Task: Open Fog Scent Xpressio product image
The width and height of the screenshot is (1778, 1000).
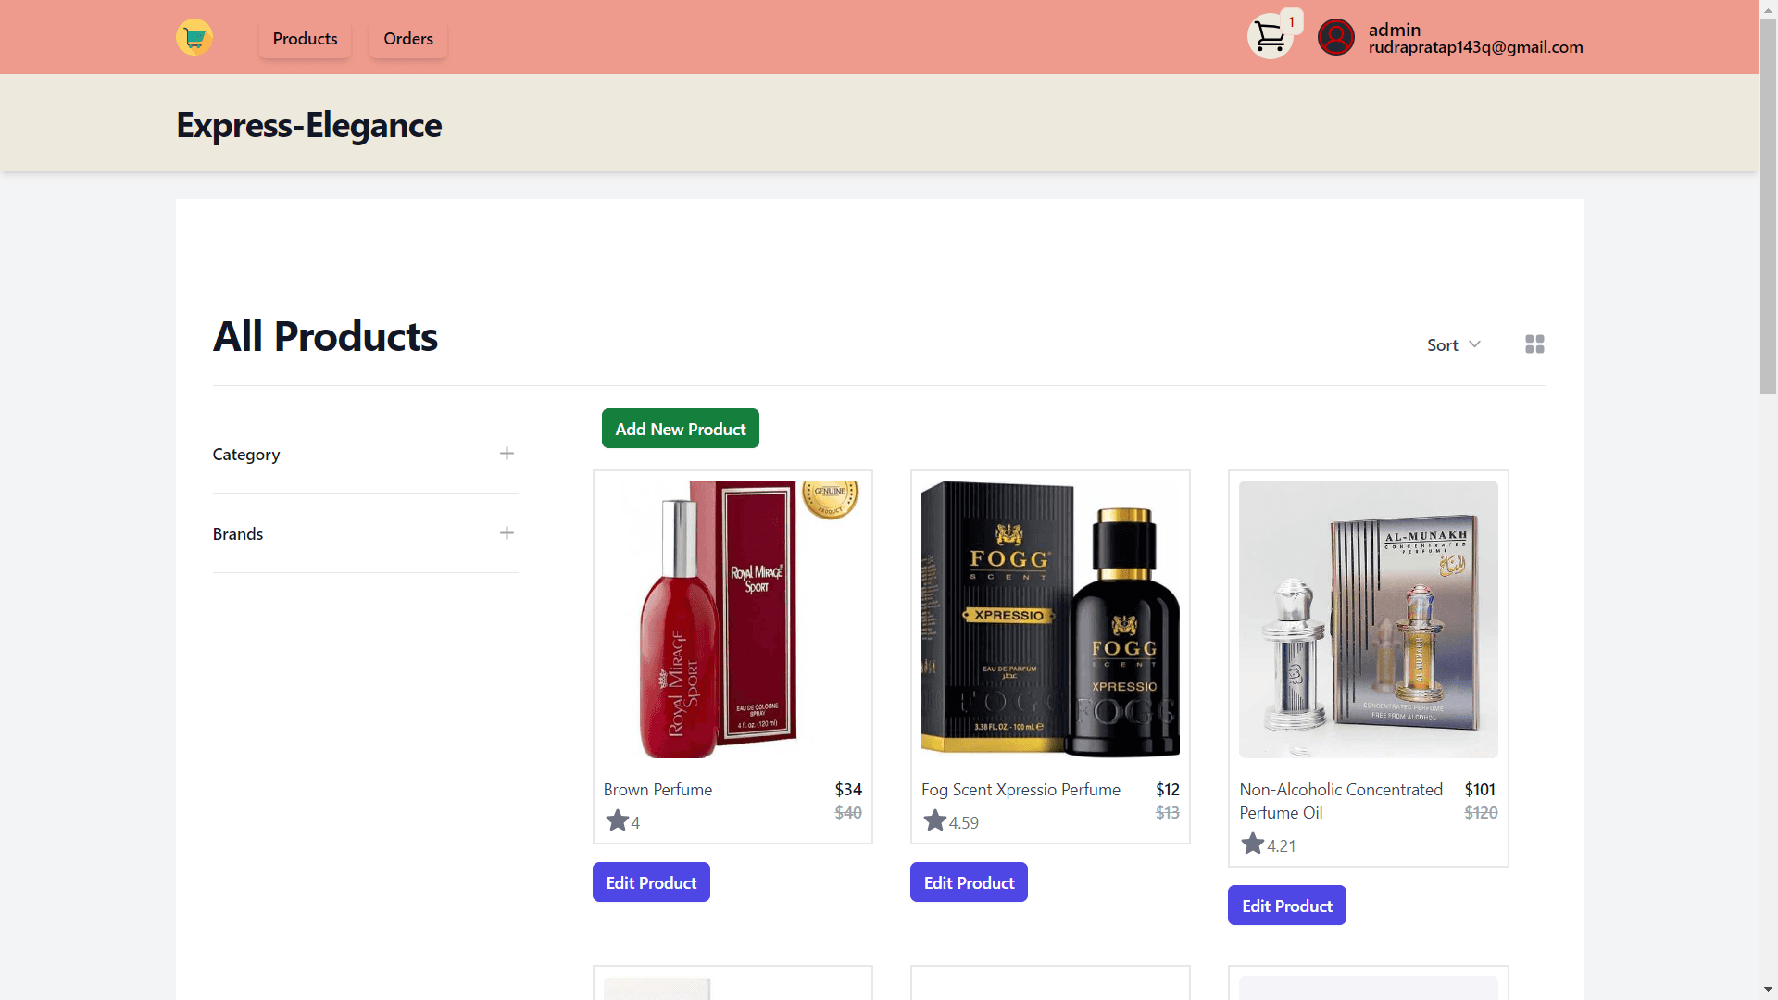Action: pyautogui.click(x=1050, y=619)
